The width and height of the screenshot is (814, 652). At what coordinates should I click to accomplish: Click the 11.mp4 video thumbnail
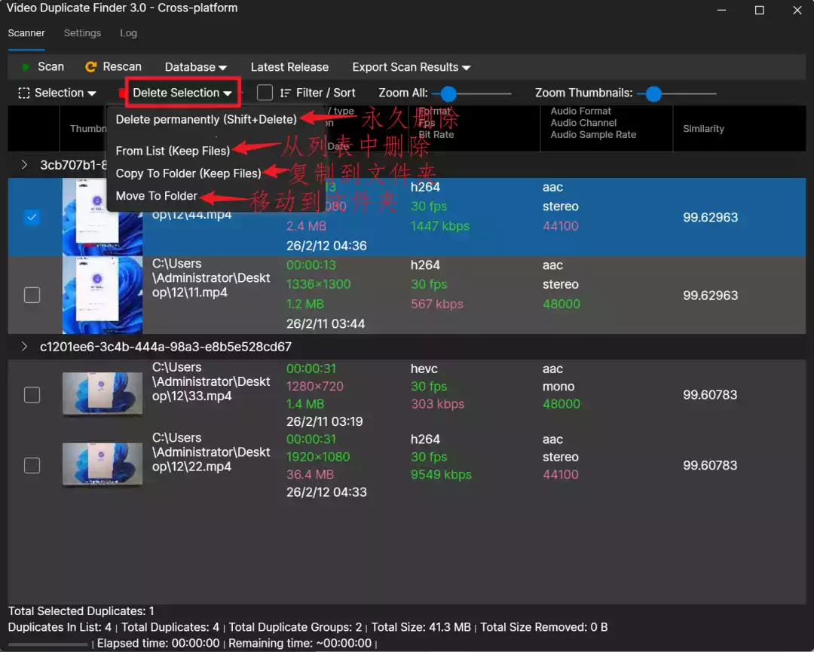tap(103, 295)
